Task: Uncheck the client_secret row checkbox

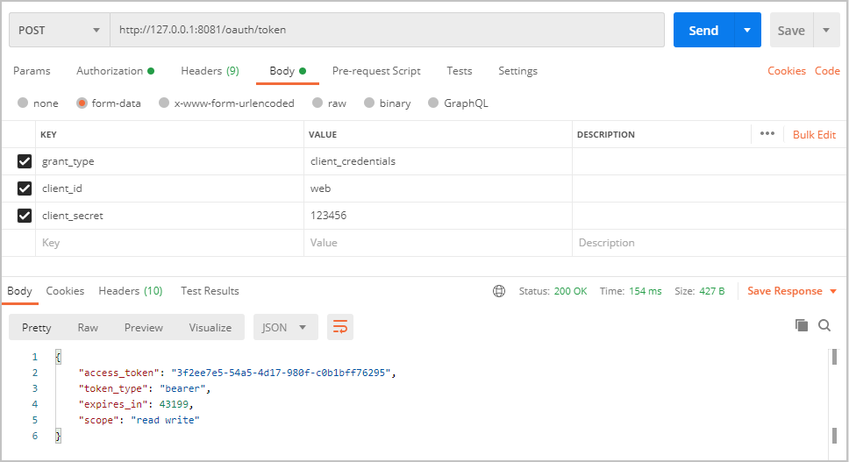Action: click(x=25, y=216)
